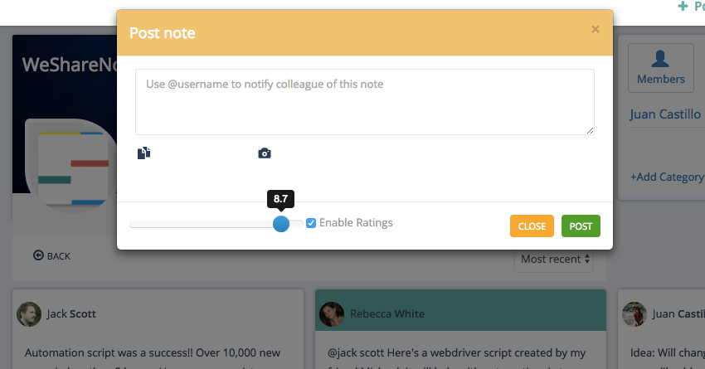
Task: Uncheck the Enable Ratings checkbox
Action: coord(311,223)
